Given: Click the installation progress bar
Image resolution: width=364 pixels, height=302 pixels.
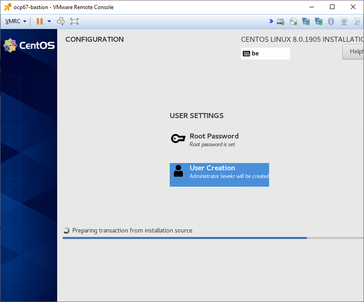Looking at the screenshot, I should [213, 238].
